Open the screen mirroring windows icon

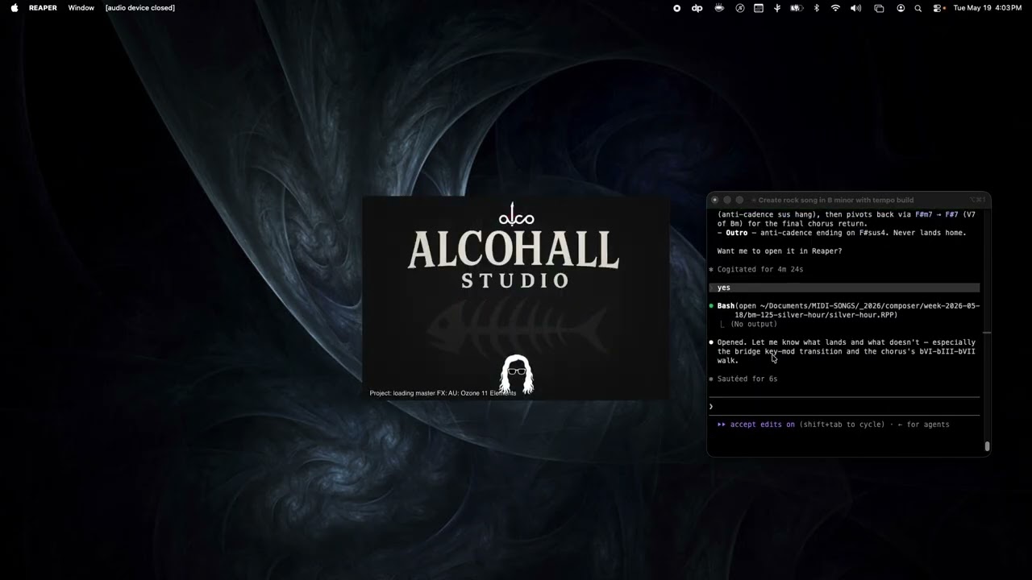[879, 8]
